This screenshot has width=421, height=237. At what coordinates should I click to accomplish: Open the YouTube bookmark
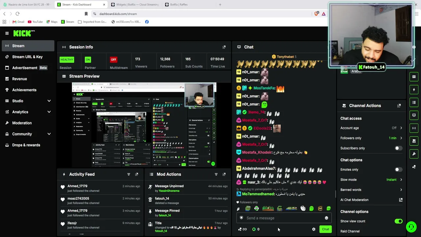[35, 22]
